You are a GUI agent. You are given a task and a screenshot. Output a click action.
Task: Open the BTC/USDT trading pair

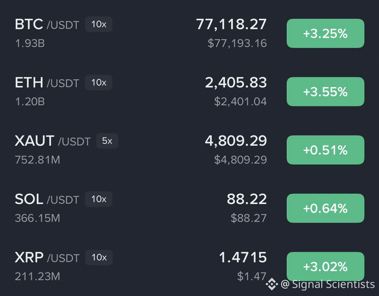pos(47,24)
